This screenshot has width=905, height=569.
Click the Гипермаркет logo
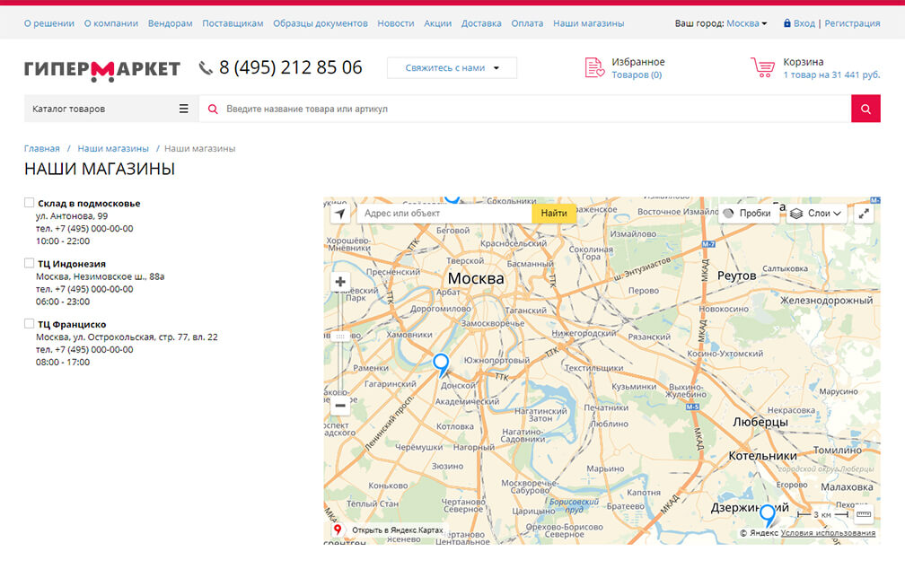(x=102, y=69)
